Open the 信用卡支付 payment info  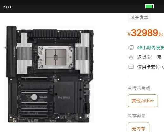pos(149,67)
